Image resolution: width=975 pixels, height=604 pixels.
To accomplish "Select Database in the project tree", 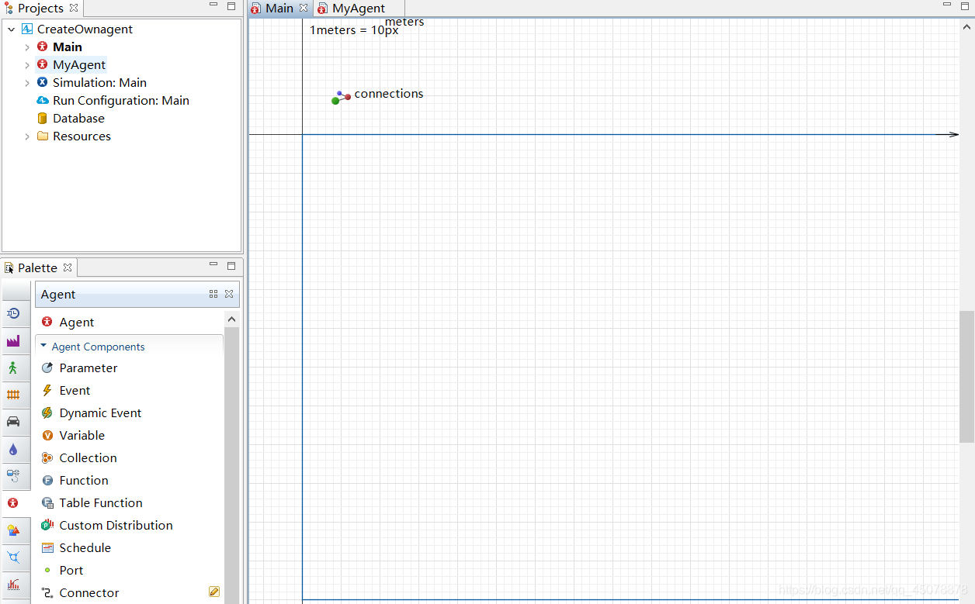I will (x=78, y=119).
